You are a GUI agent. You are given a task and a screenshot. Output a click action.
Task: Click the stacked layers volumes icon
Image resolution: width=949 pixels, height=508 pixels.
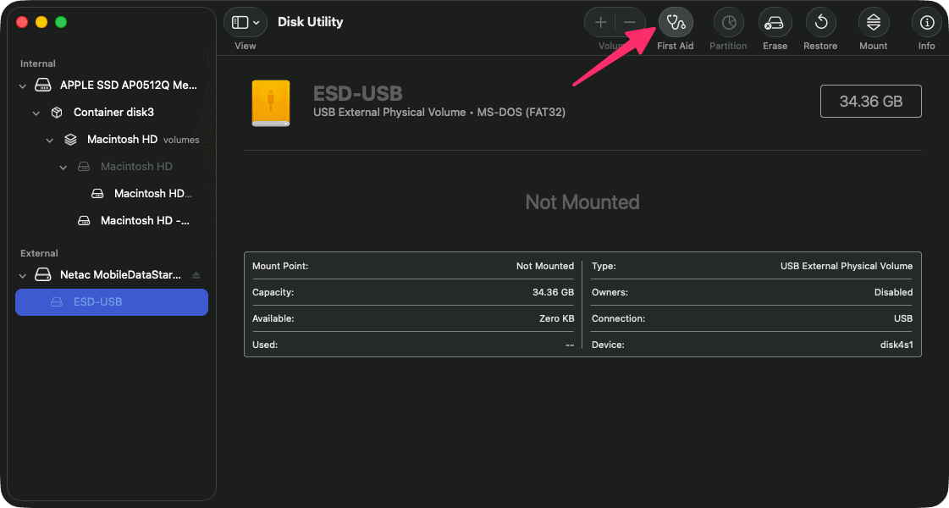click(x=70, y=140)
